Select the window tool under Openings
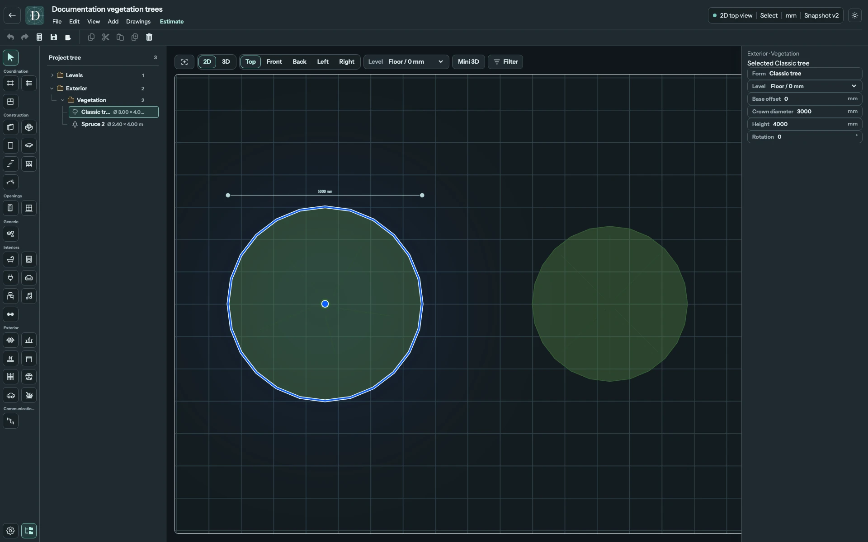868x542 pixels. pyautogui.click(x=29, y=208)
